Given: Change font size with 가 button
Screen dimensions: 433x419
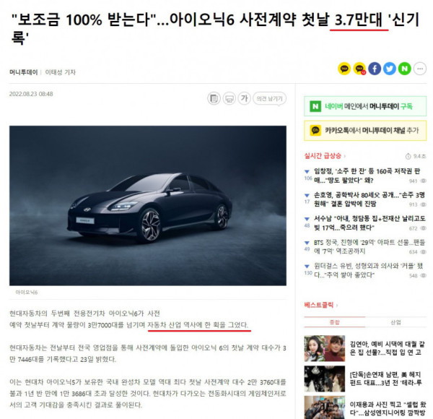Looking at the screenshot, I should click(245, 98).
